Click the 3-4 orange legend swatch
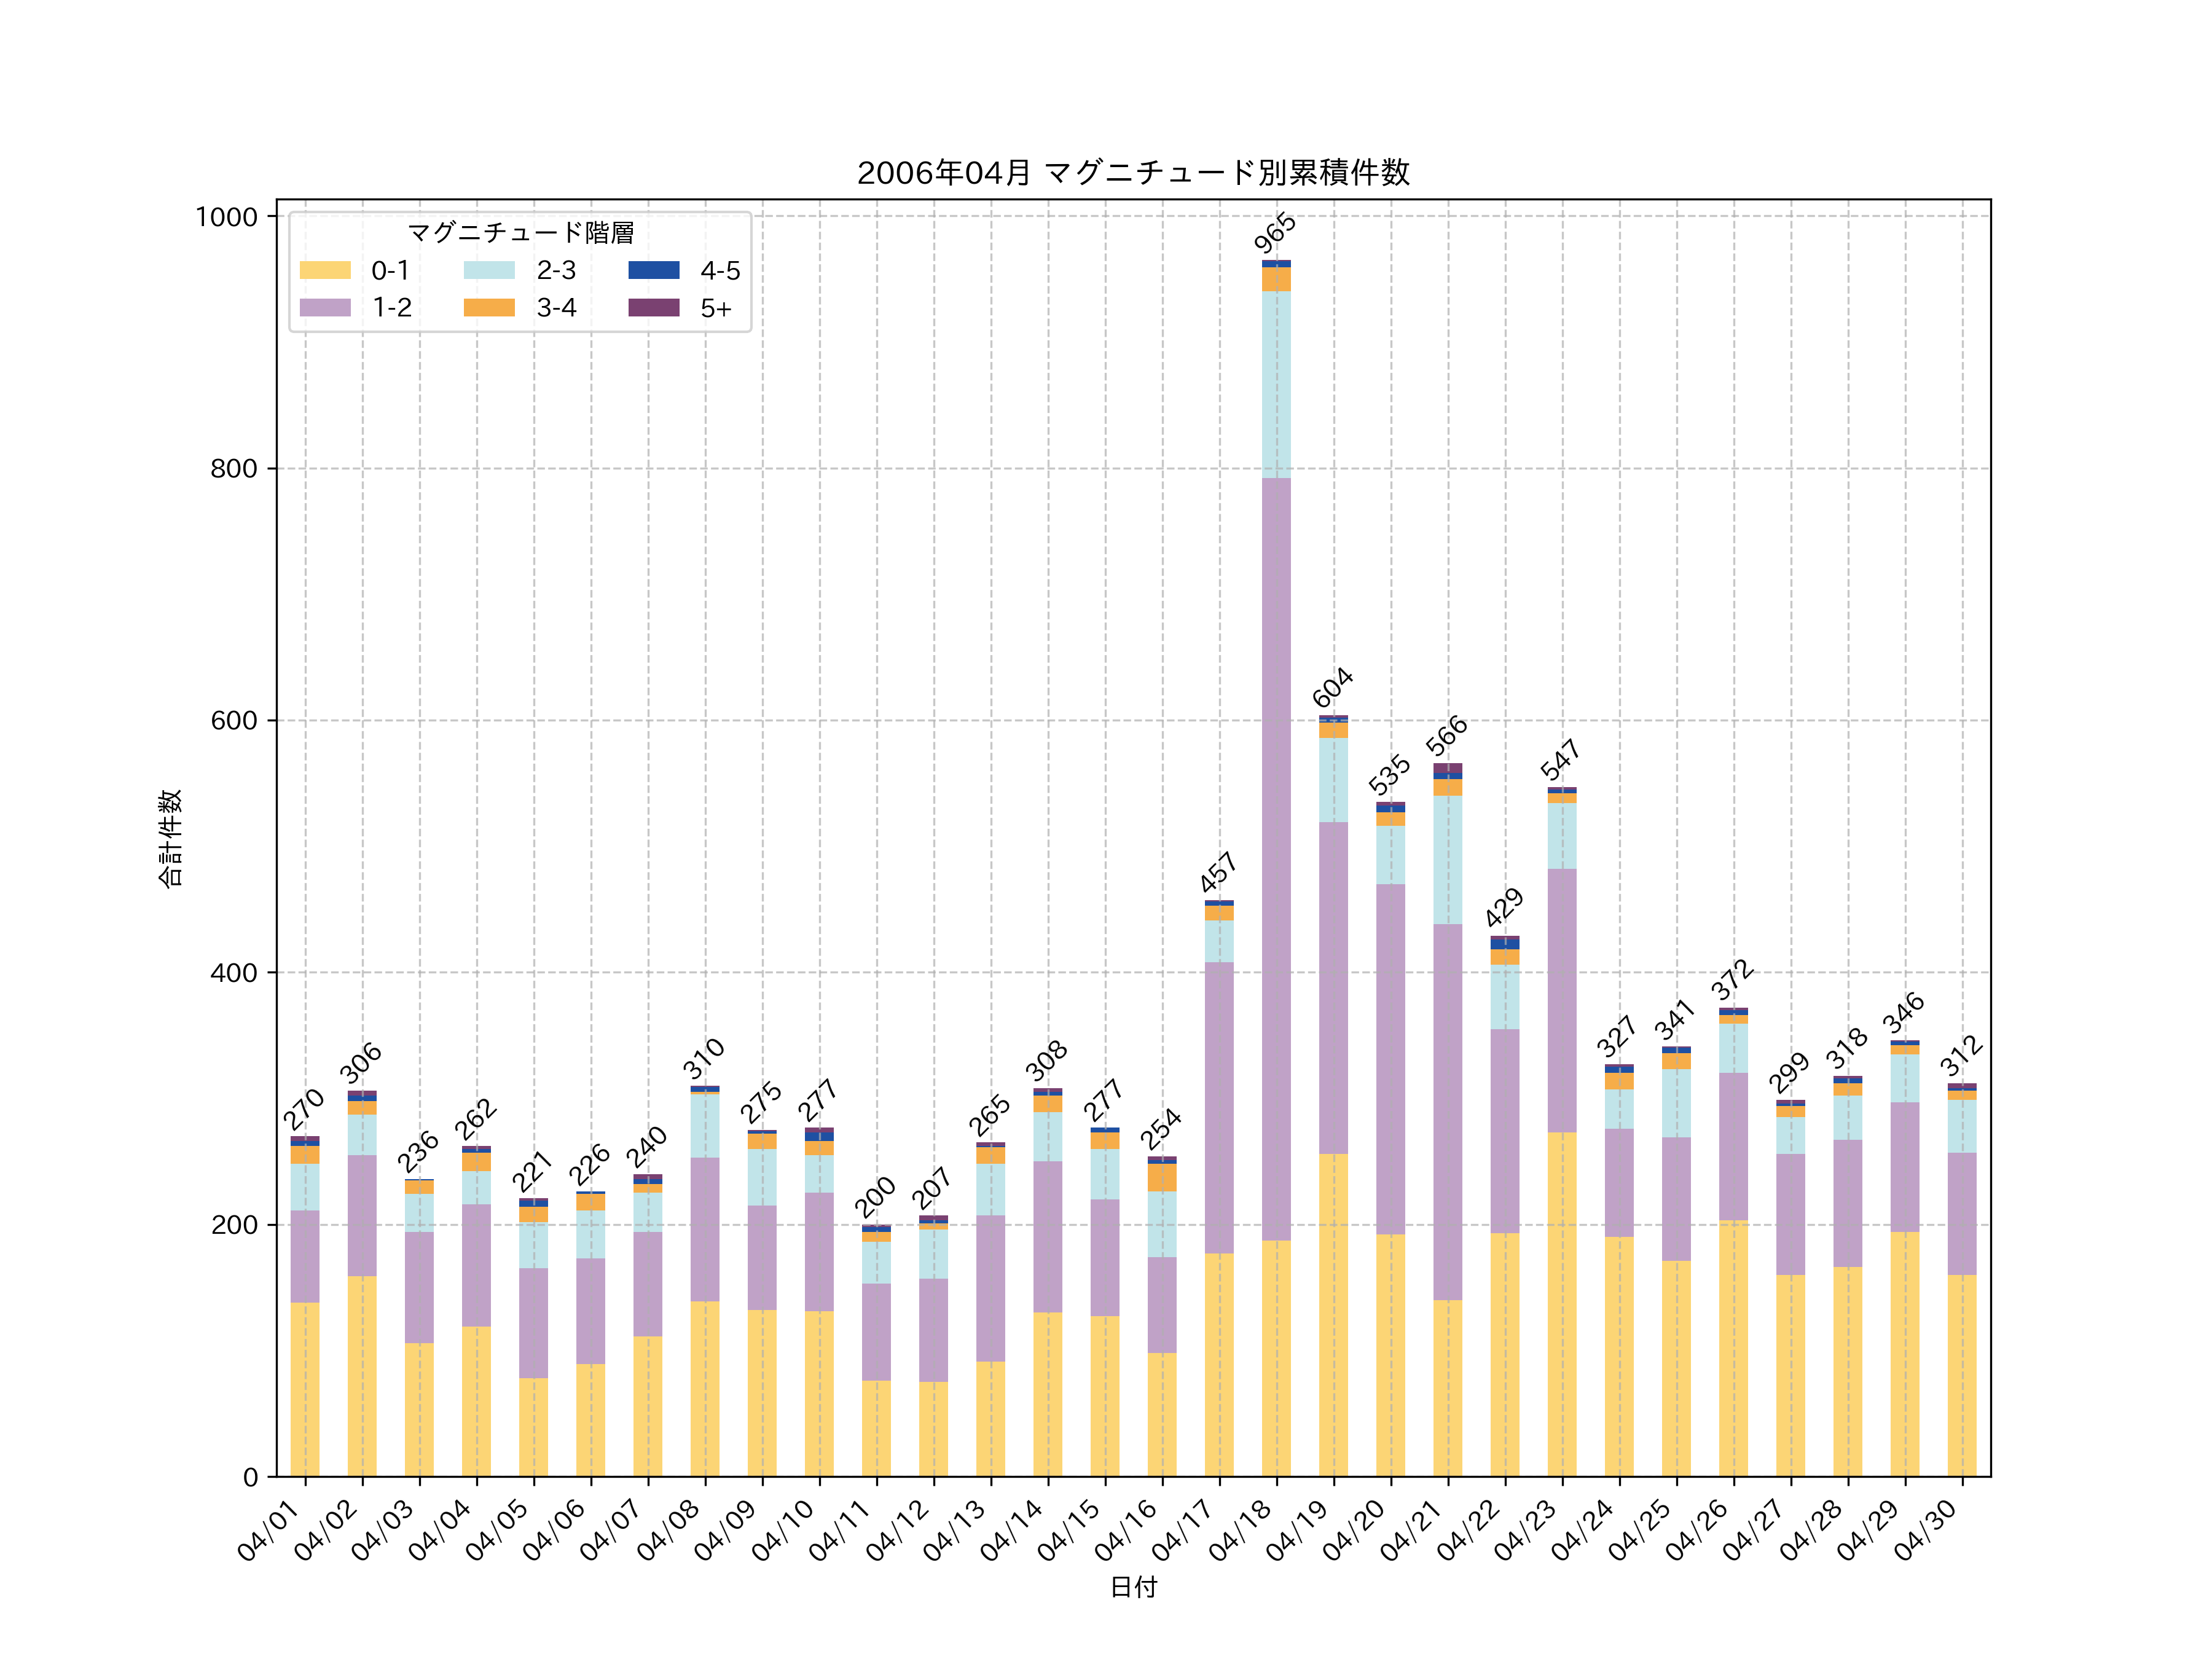The image size is (2212, 1659). pos(489,307)
